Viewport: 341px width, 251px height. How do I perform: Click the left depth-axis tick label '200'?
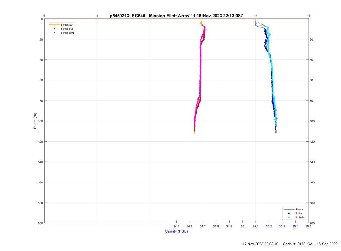click(40, 223)
